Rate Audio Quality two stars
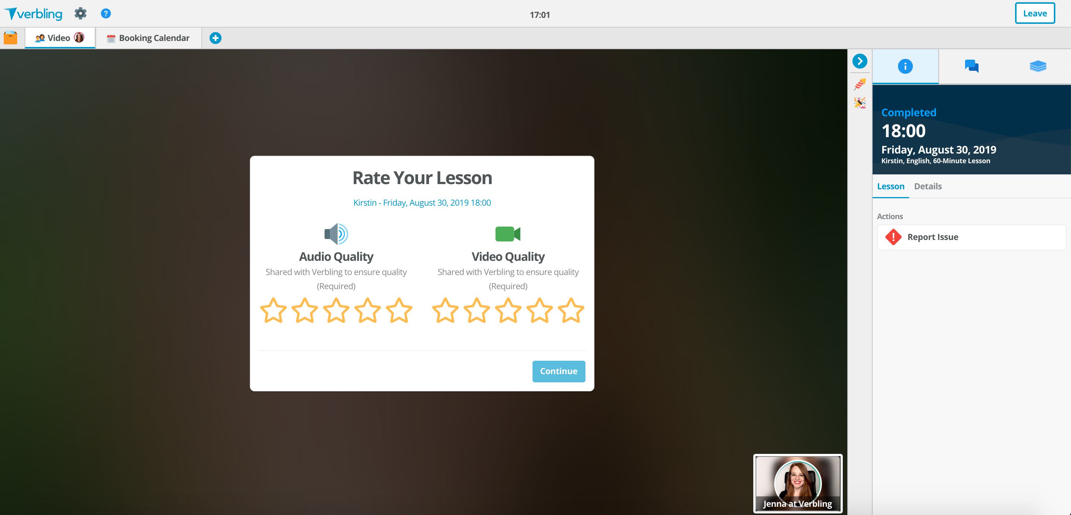Screen dimensions: 1071x515 click(305, 311)
